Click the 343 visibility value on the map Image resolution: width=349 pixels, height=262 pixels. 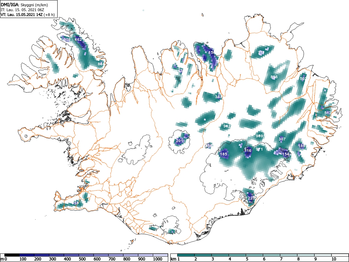(218, 97)
